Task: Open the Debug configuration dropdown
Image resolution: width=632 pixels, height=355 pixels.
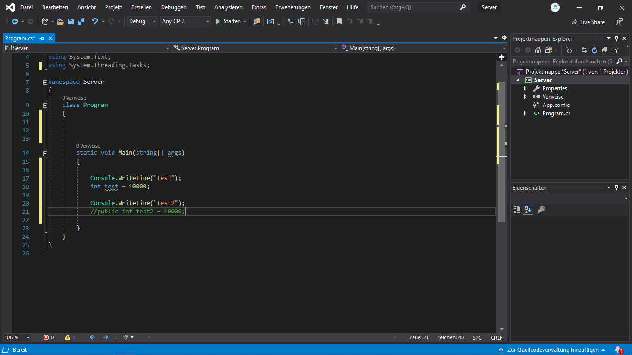Action: tap(142, 21)
